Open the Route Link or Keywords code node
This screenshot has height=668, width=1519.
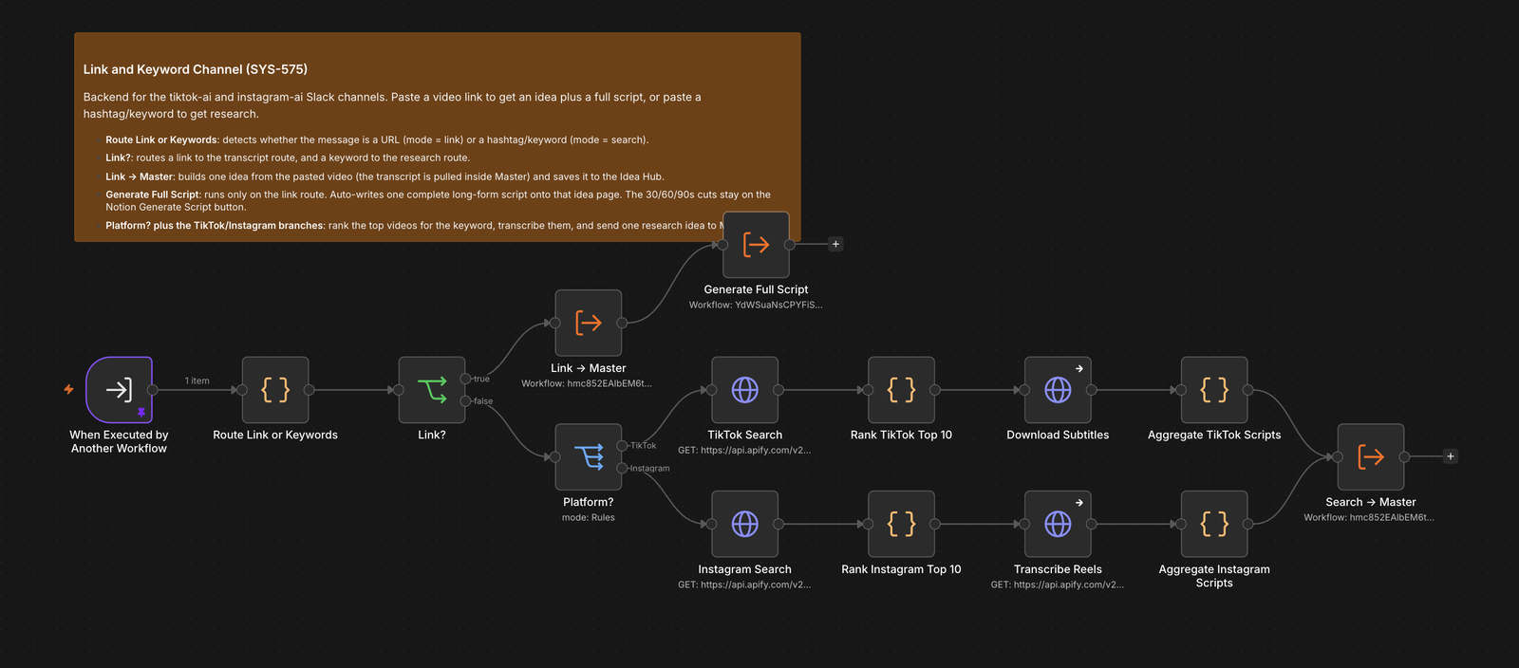[275, 390]
